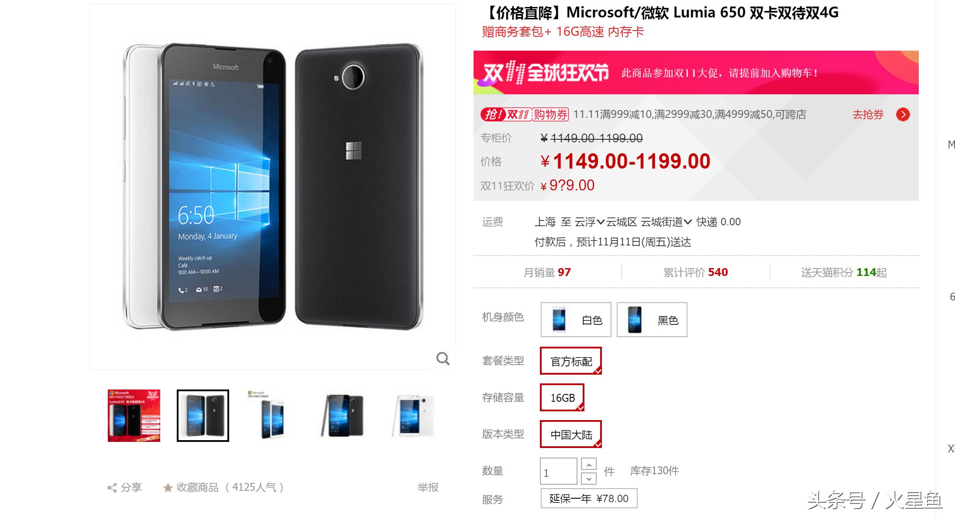The height and width of the screenshot is (517, 955).
Task: Open the 累计评价 540 reviews tab
Action: tap(695, 272)
